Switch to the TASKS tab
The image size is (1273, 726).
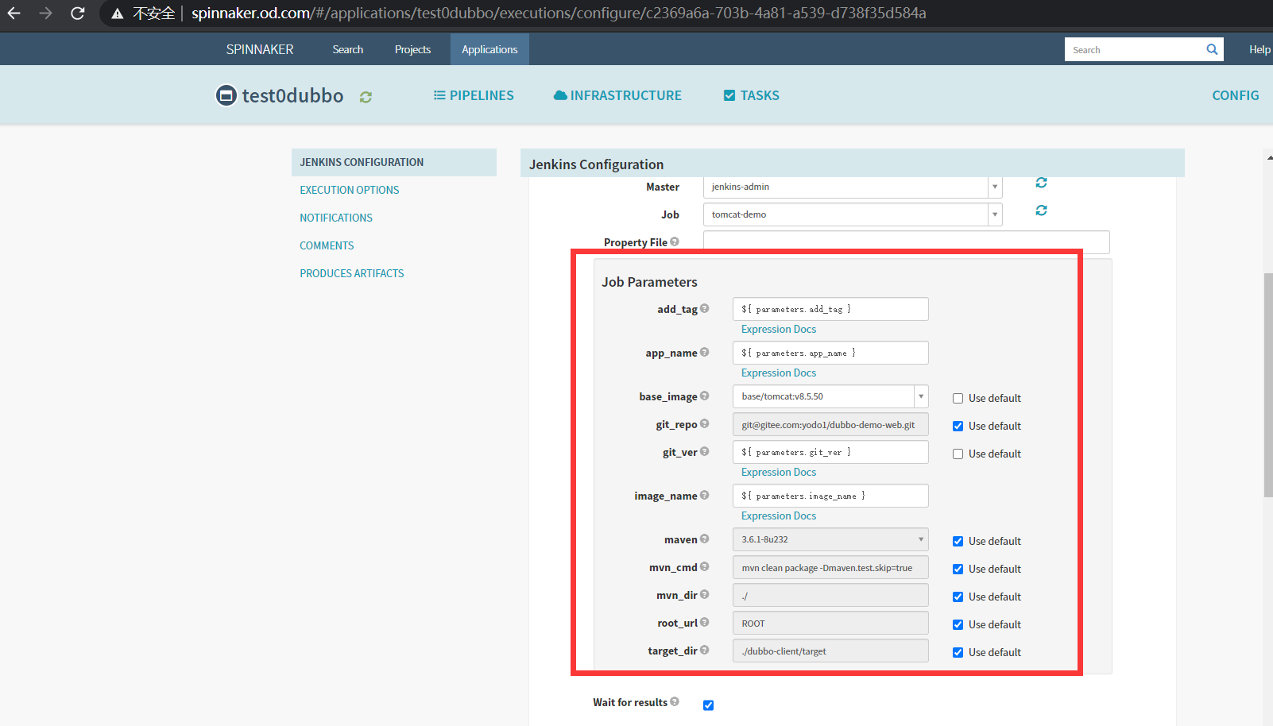pos(751,95)
